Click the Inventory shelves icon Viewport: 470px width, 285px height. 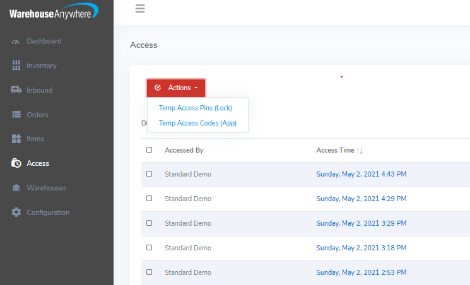[x=16, y=66]
